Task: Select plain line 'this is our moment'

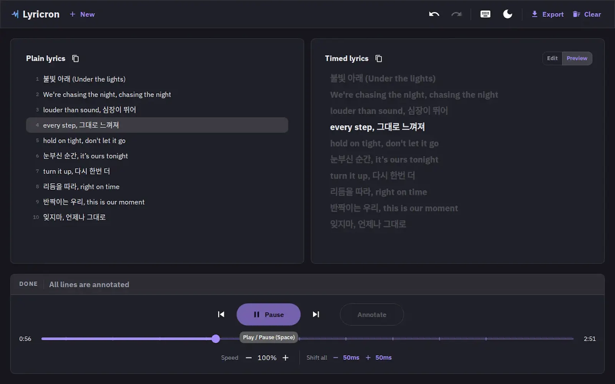Action: [157, 202]
